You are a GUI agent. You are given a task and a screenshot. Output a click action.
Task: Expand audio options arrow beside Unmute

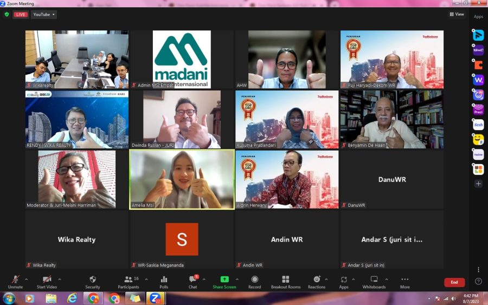pos(26,280)
